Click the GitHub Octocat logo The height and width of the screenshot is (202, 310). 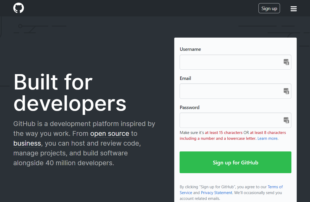19,8
